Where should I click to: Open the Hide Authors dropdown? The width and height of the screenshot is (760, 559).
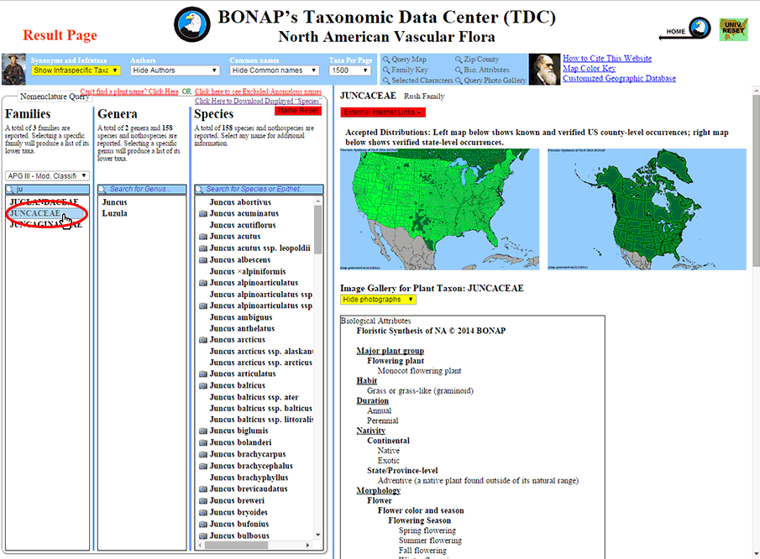[x=175, y=71]
